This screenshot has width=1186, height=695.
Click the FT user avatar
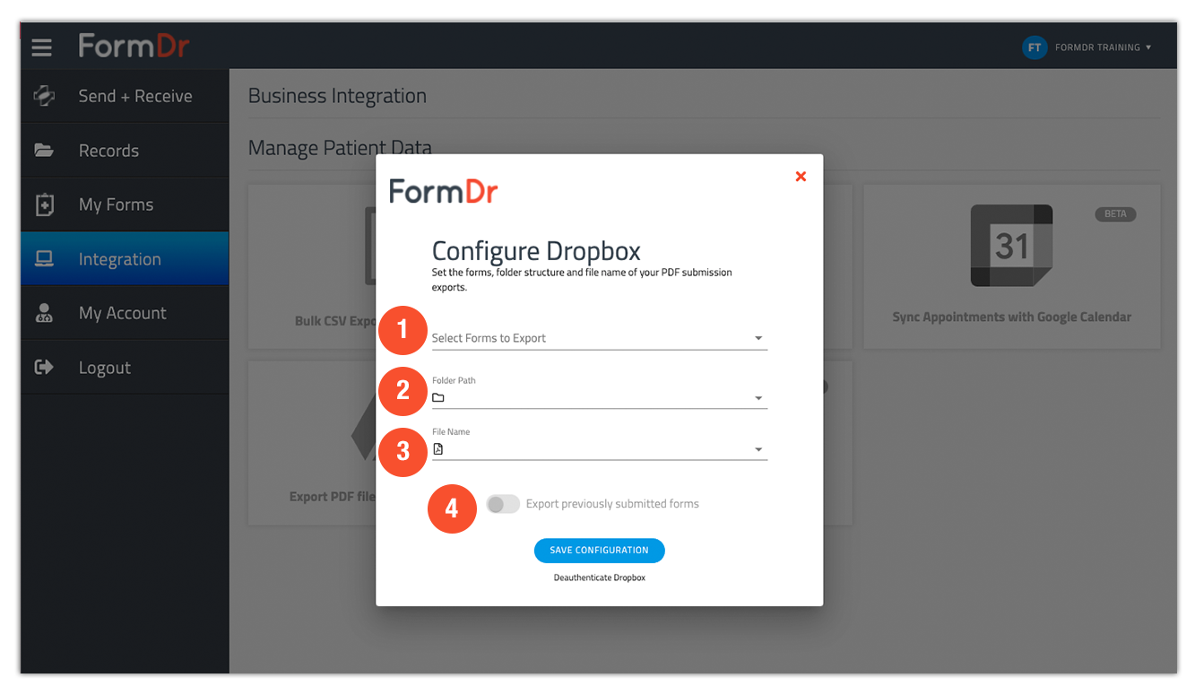tap(1035, 48)
